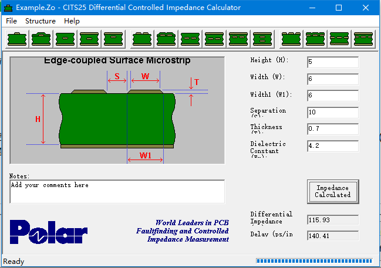This screenshot has width=381, height=268.
Task: Click the "Separation" label
Action: pos(268,111)
